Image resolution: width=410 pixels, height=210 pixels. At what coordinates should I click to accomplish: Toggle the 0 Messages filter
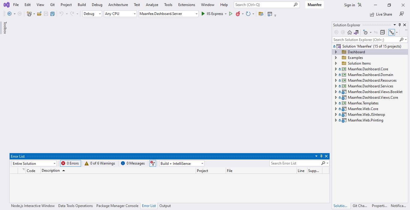tap(133, 163)
